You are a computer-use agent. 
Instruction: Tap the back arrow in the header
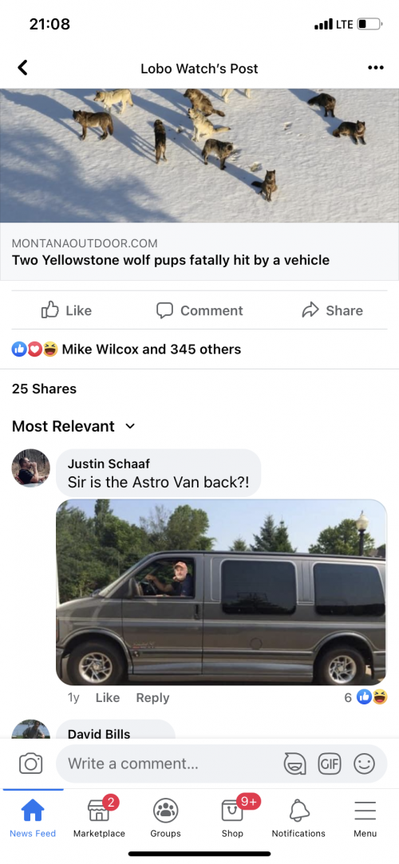22,68
